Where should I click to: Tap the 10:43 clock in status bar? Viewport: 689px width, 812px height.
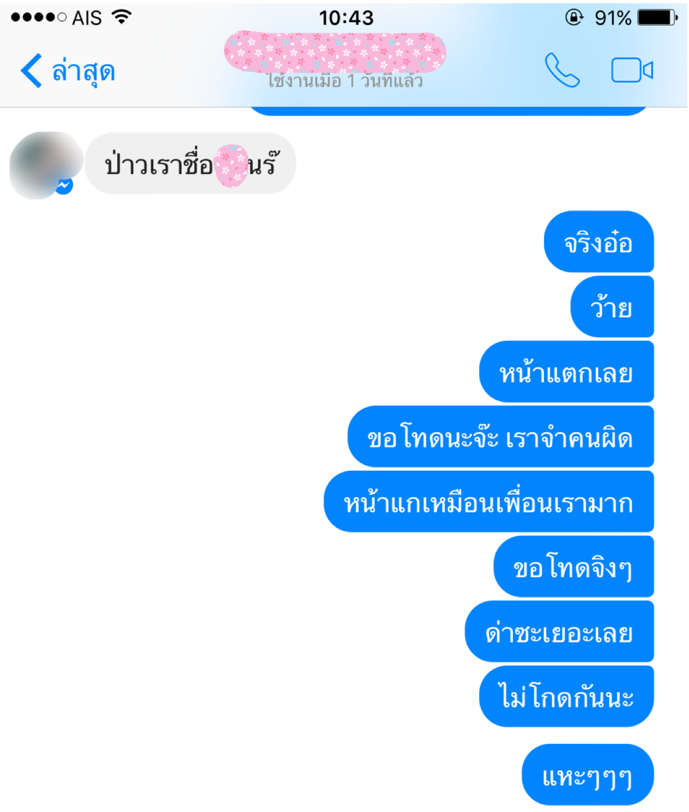(346, 18)
